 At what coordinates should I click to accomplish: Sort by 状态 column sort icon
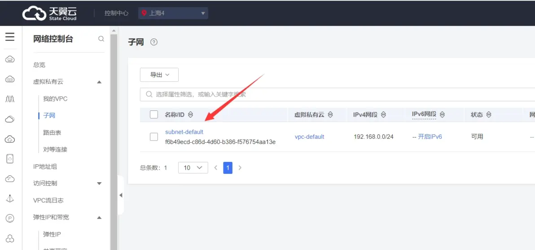coord(489,115)
